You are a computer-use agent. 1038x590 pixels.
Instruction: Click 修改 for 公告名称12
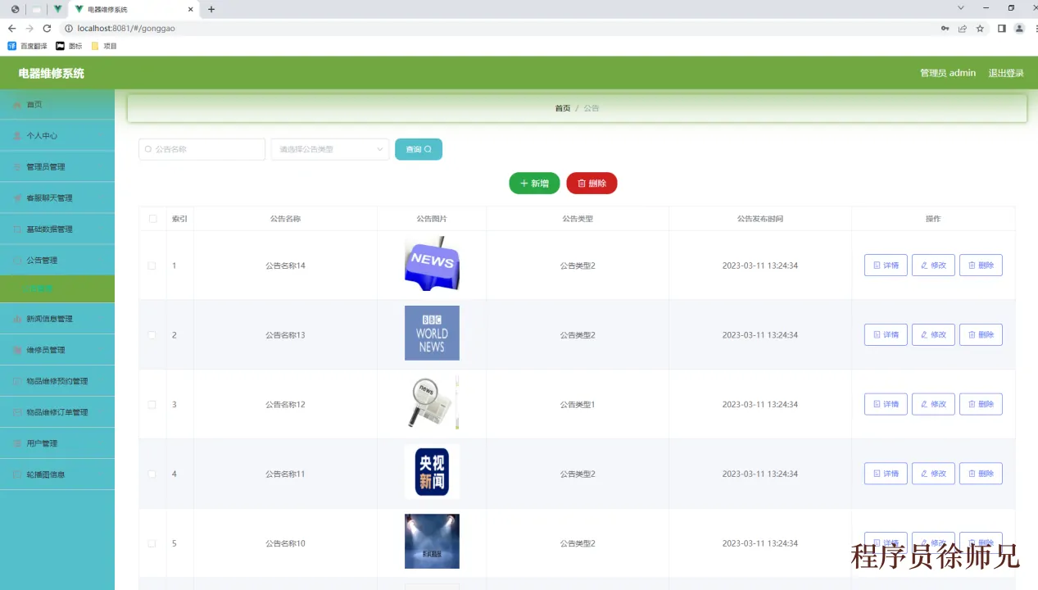pyautogui.click(x=933, y=404)
